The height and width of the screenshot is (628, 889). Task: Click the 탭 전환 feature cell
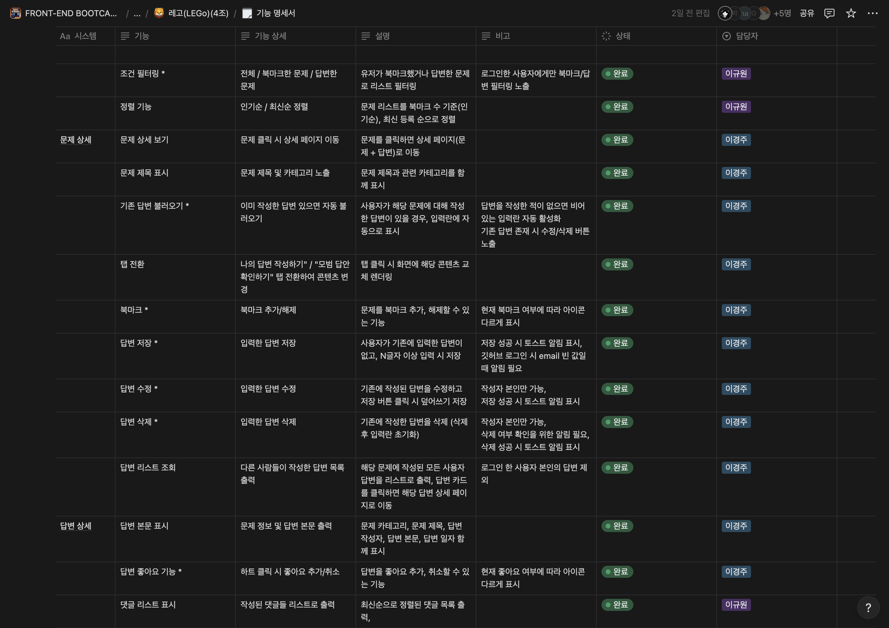coord(132,264)
